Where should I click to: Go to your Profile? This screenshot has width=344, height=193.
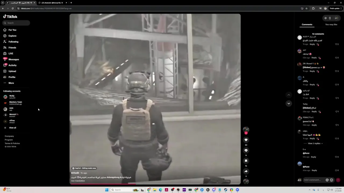[10, 77]
